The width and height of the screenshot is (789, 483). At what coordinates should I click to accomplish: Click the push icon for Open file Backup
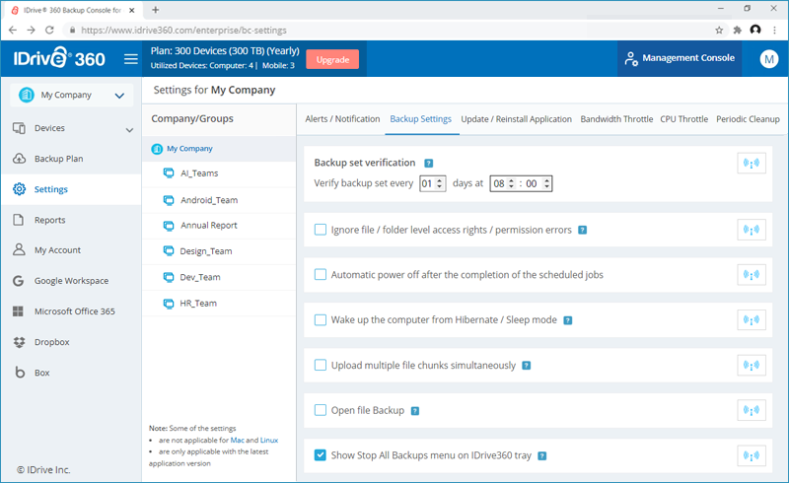[x=752, y=410]
